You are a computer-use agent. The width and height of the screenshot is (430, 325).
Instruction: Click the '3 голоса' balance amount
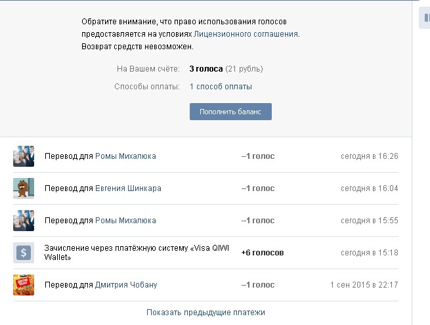(x=205, y=69)
